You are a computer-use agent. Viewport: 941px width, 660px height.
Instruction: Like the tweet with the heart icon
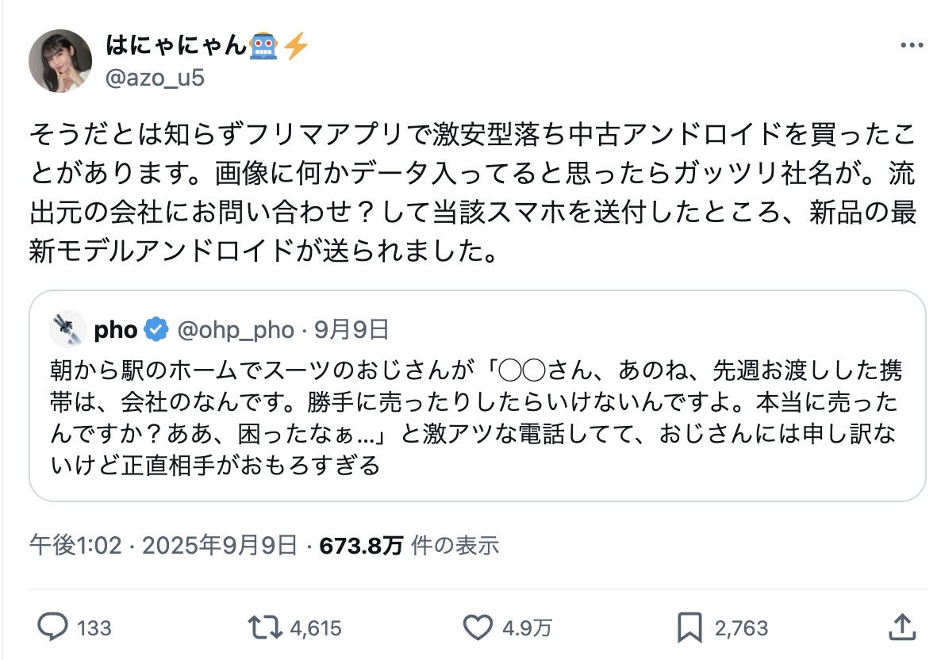(478, 627)
